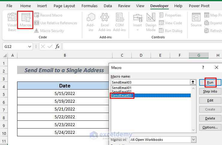Click Run Dialog in Controls group
The image size is (222, 145).
pos(171,31)
